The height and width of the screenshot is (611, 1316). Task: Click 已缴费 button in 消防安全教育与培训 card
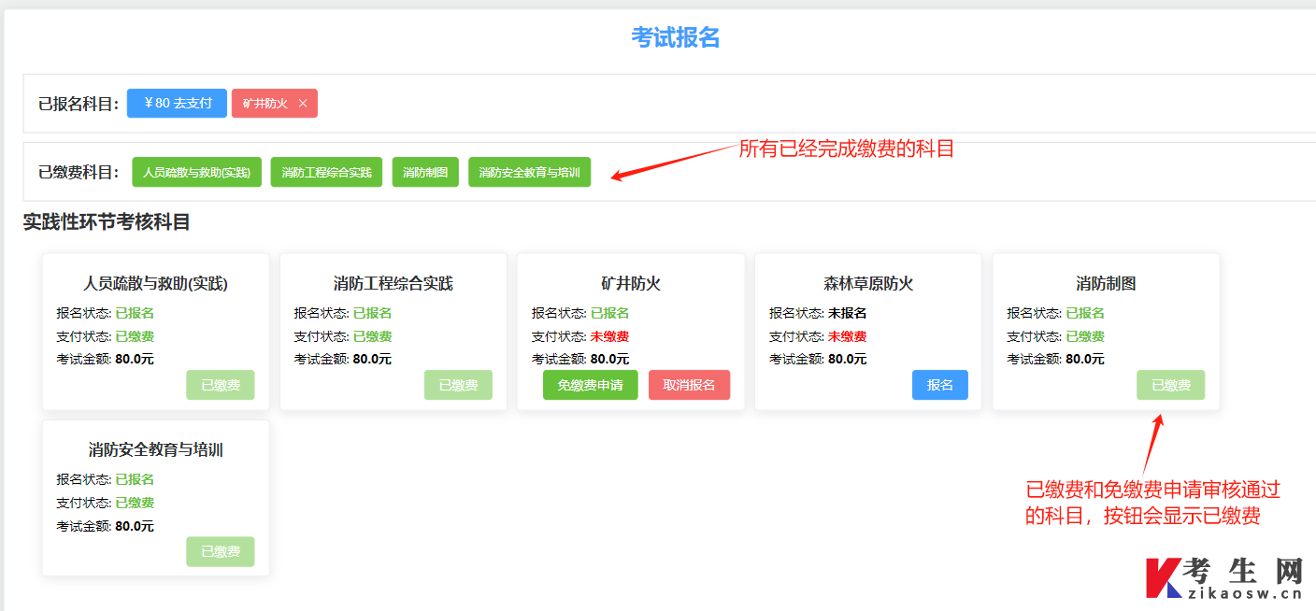(221, 551)
